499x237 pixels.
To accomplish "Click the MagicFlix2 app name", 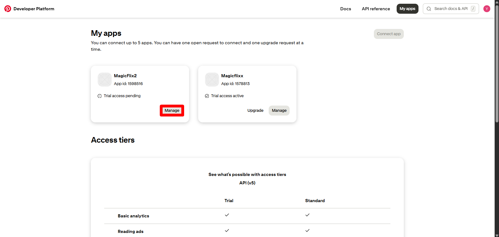I will pyautogui.click(x=125, y=76).
